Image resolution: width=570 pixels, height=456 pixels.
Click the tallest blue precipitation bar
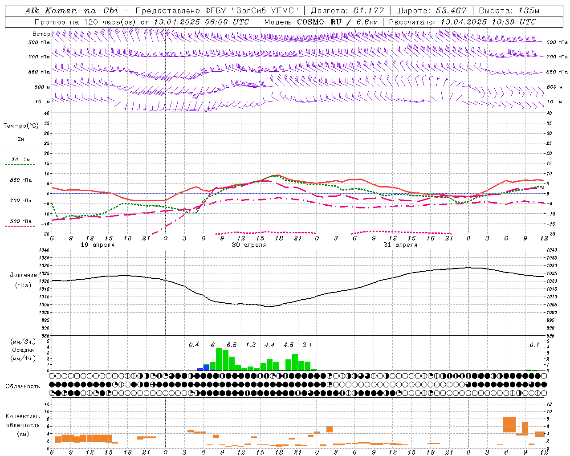[x=206, y=367]
